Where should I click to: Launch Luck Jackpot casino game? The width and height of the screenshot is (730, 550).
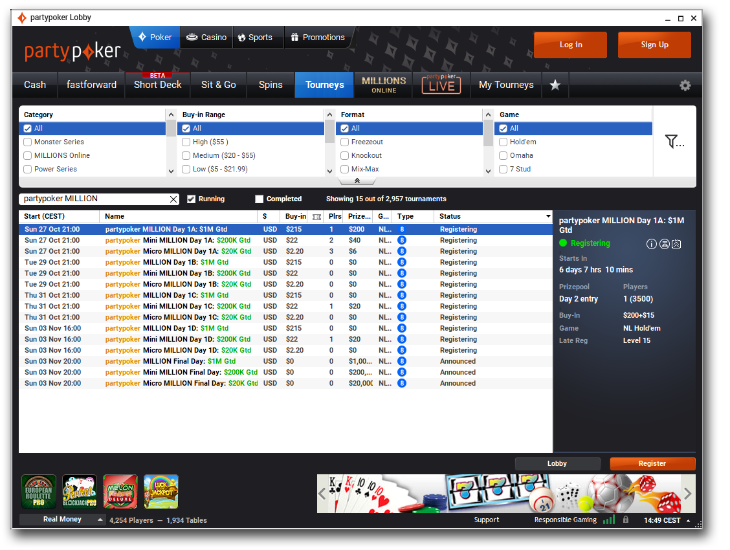coord(161,491)
